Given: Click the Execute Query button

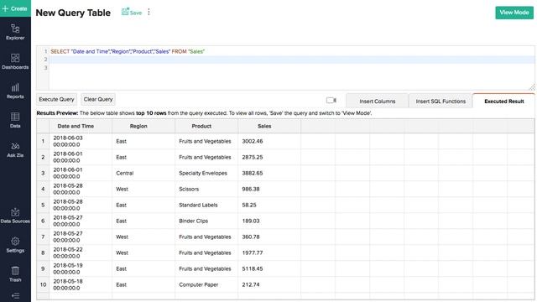Looking at the screenshot, I should pos(56,99).
